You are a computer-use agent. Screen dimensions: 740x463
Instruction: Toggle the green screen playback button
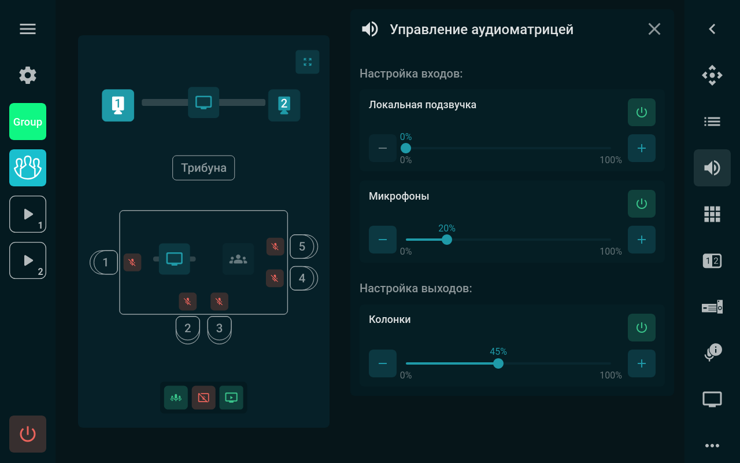[231, 398]
